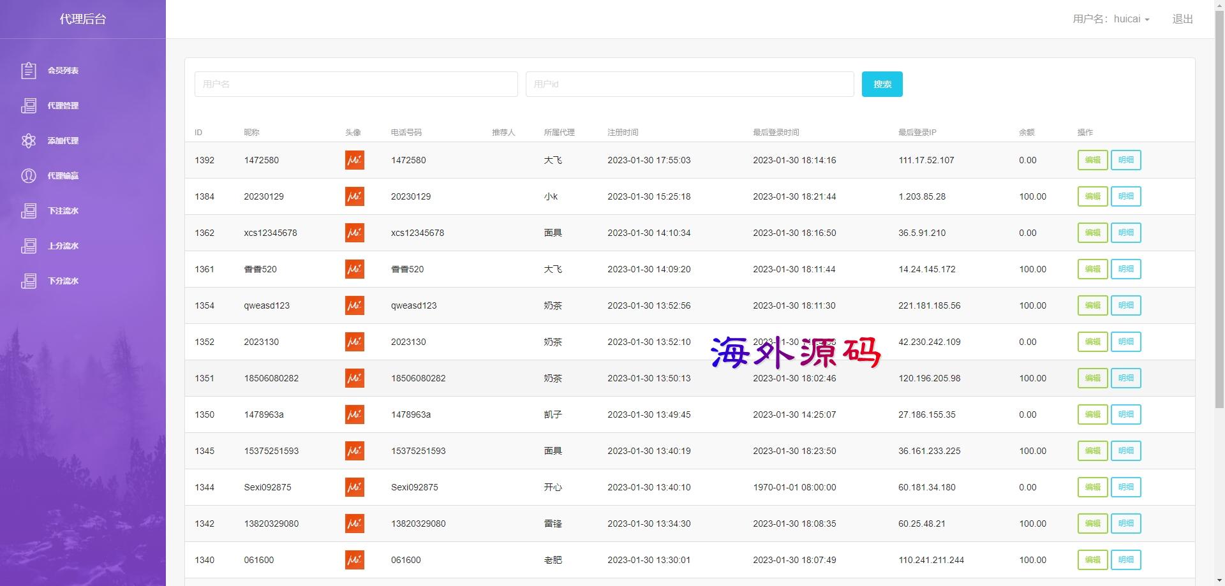This screenshot has height=586, width=1225.
Task: Click the 退出 logout link
Action: click(x=1182, y=19)
